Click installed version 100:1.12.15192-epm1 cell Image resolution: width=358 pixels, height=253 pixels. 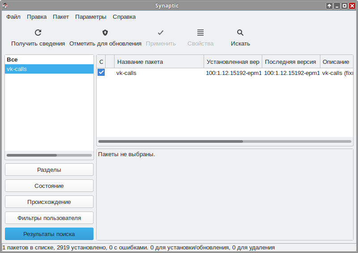point(234,73)
